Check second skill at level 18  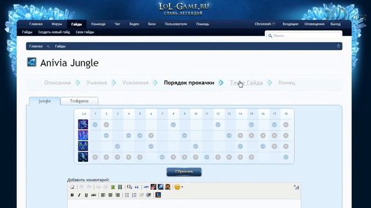(286, 135)
